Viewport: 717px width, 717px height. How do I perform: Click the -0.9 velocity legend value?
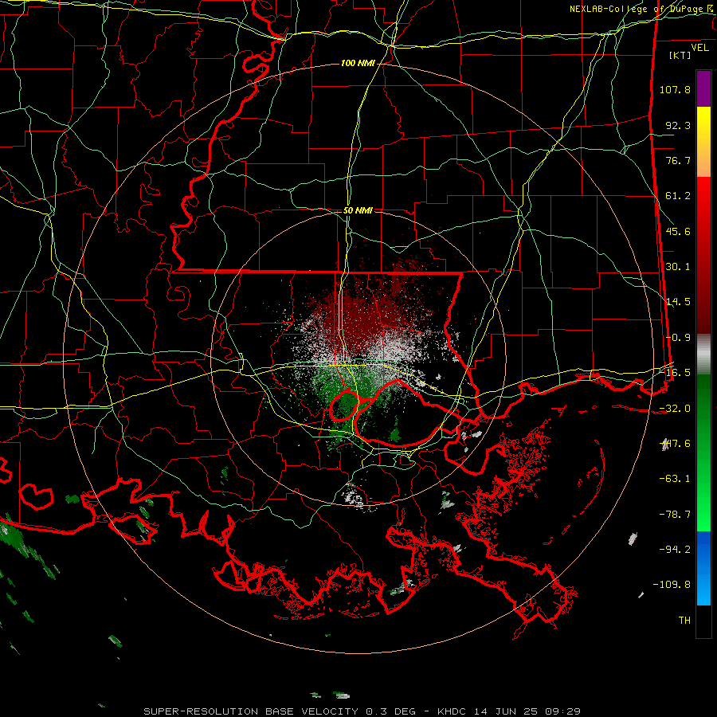pos(678,338)
